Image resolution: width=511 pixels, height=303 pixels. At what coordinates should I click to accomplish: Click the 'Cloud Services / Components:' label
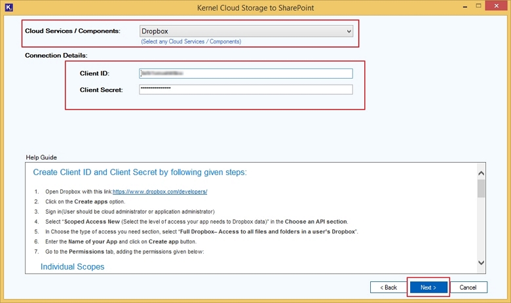tap(73, 31)
